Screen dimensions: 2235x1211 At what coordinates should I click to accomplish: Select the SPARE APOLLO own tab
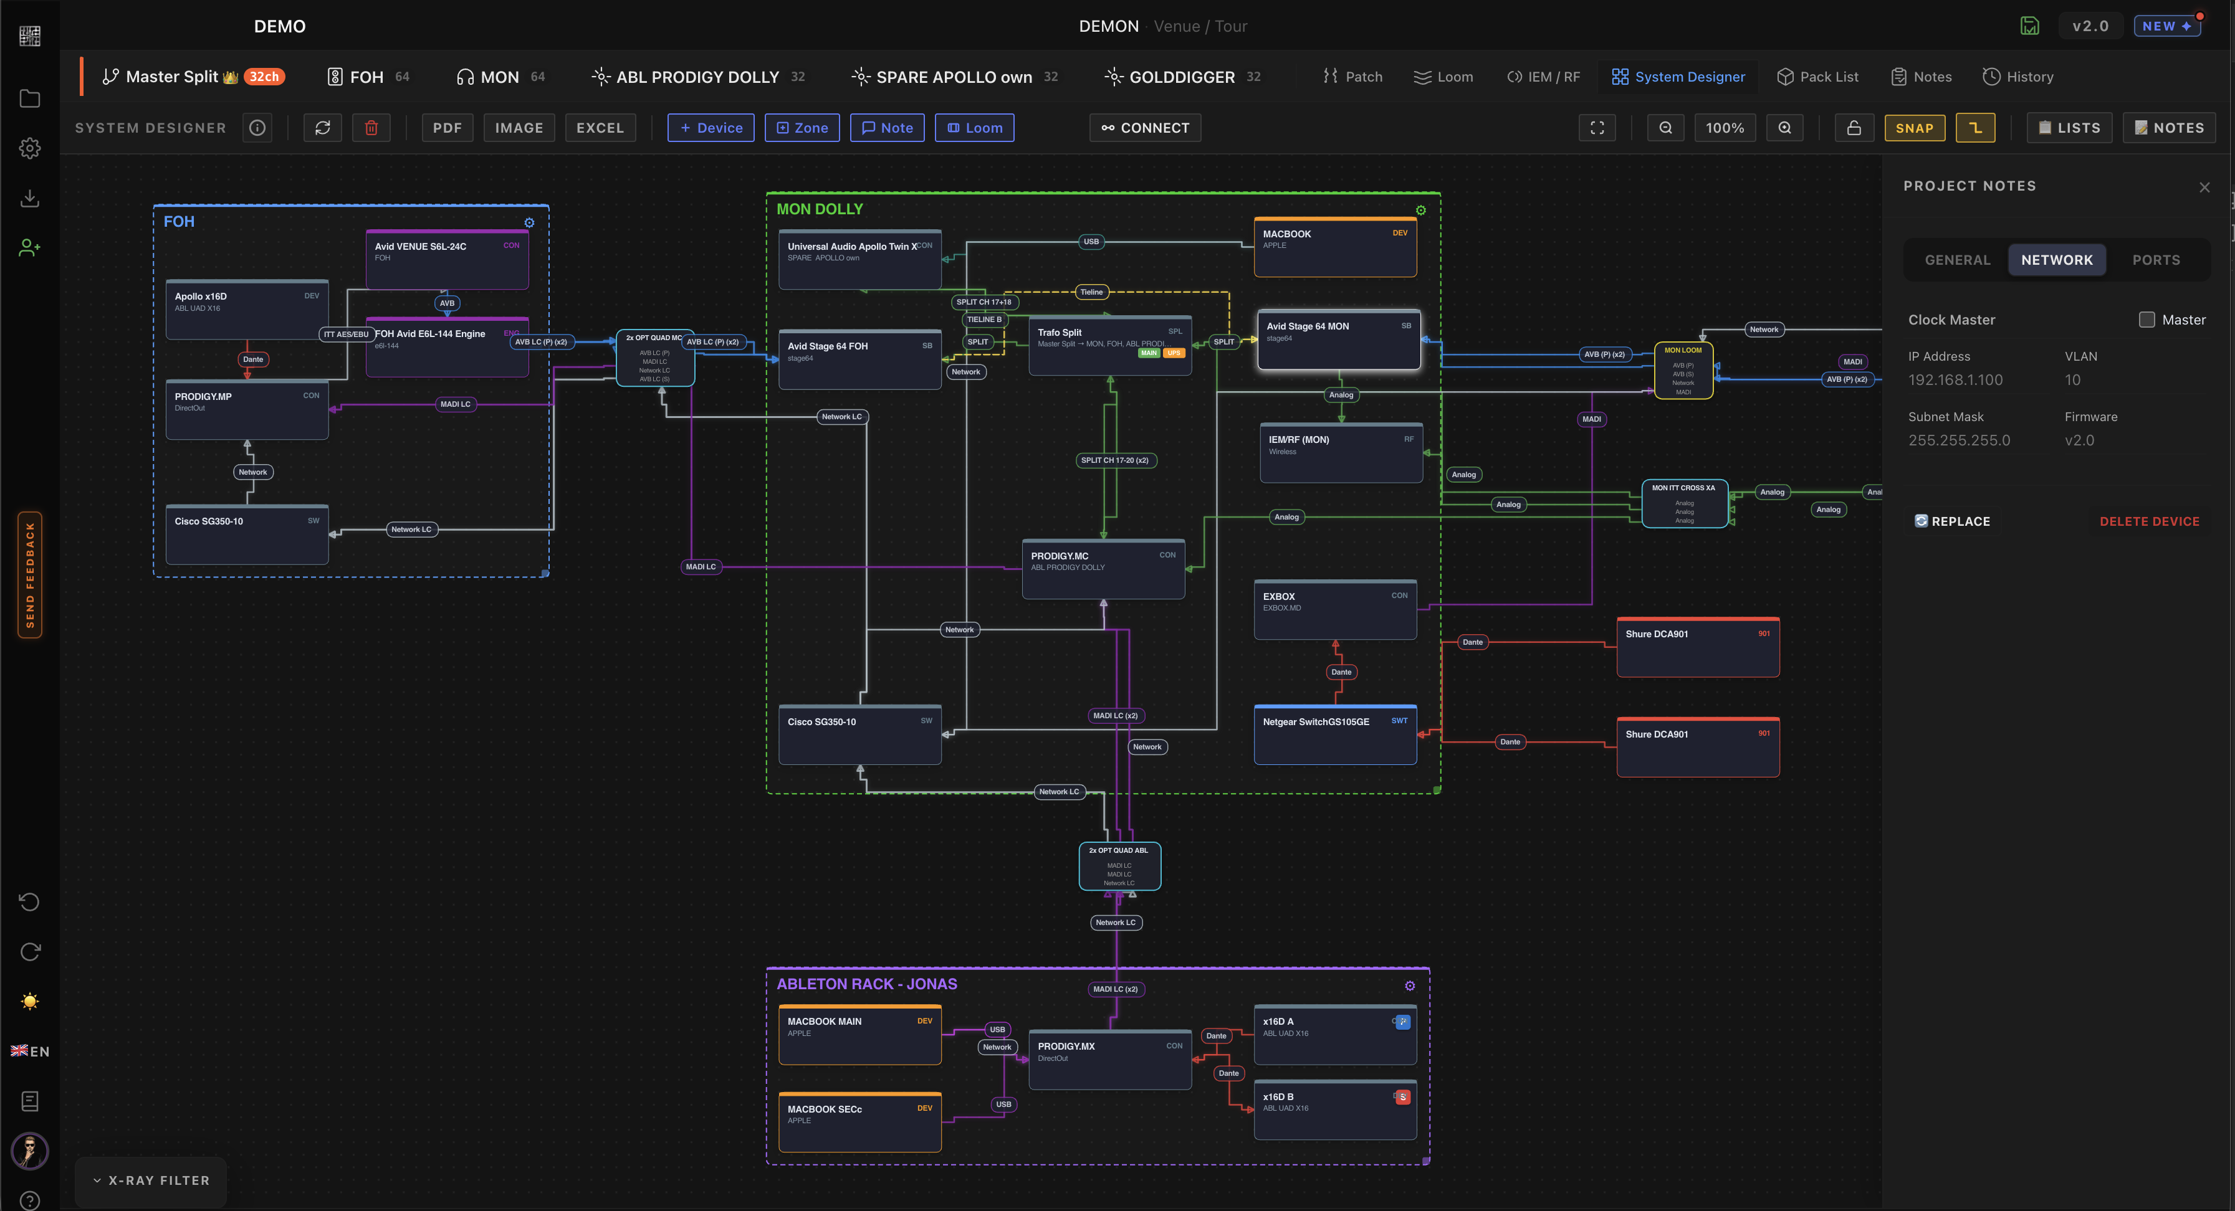click(955, 77)
